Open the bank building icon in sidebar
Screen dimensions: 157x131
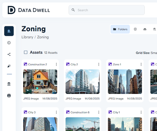[9, 84]
